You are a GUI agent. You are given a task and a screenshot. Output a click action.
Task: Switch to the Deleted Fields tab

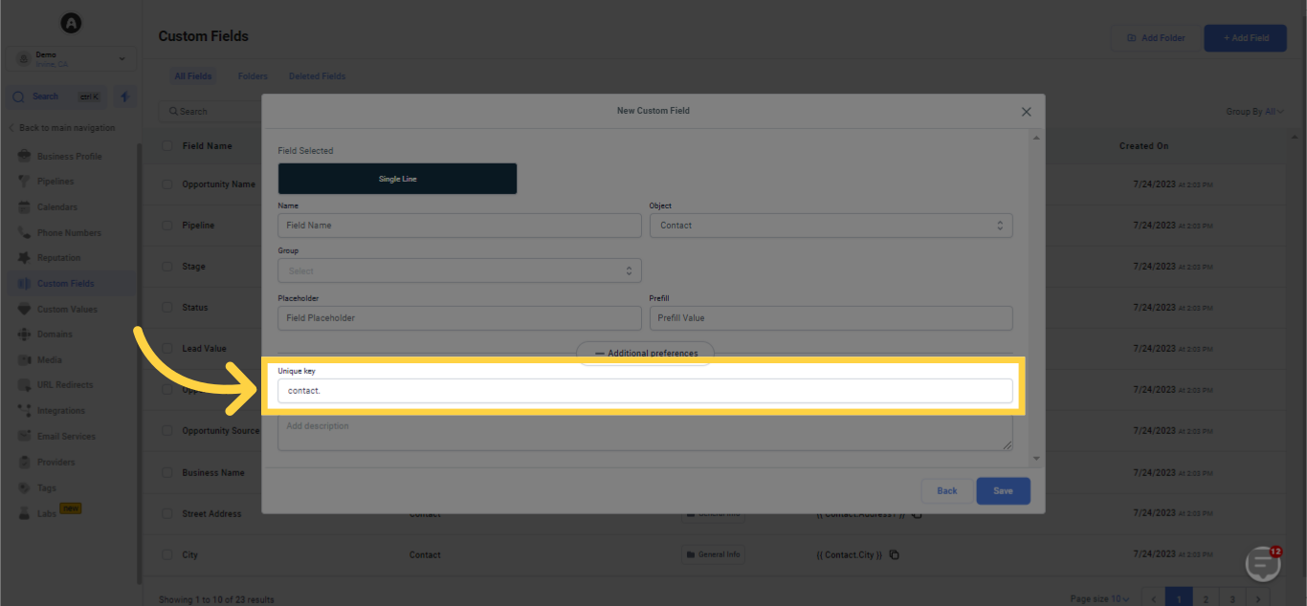tap(317, 76)
